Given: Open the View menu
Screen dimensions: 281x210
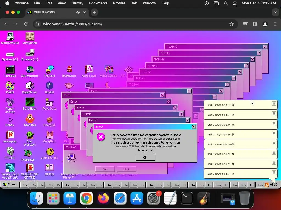Looking at the screenshot, I should (x=61, y=3).
